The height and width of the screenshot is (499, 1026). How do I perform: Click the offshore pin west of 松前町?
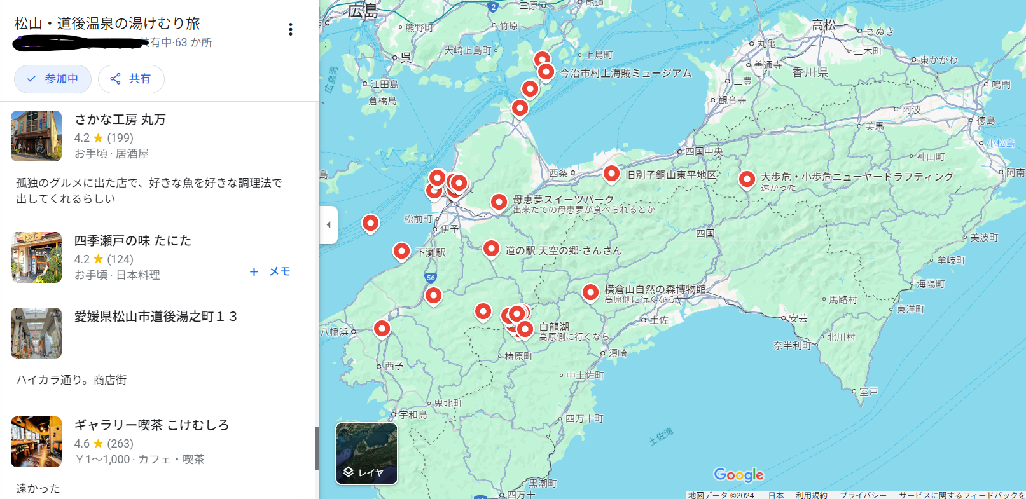[370, 224]
